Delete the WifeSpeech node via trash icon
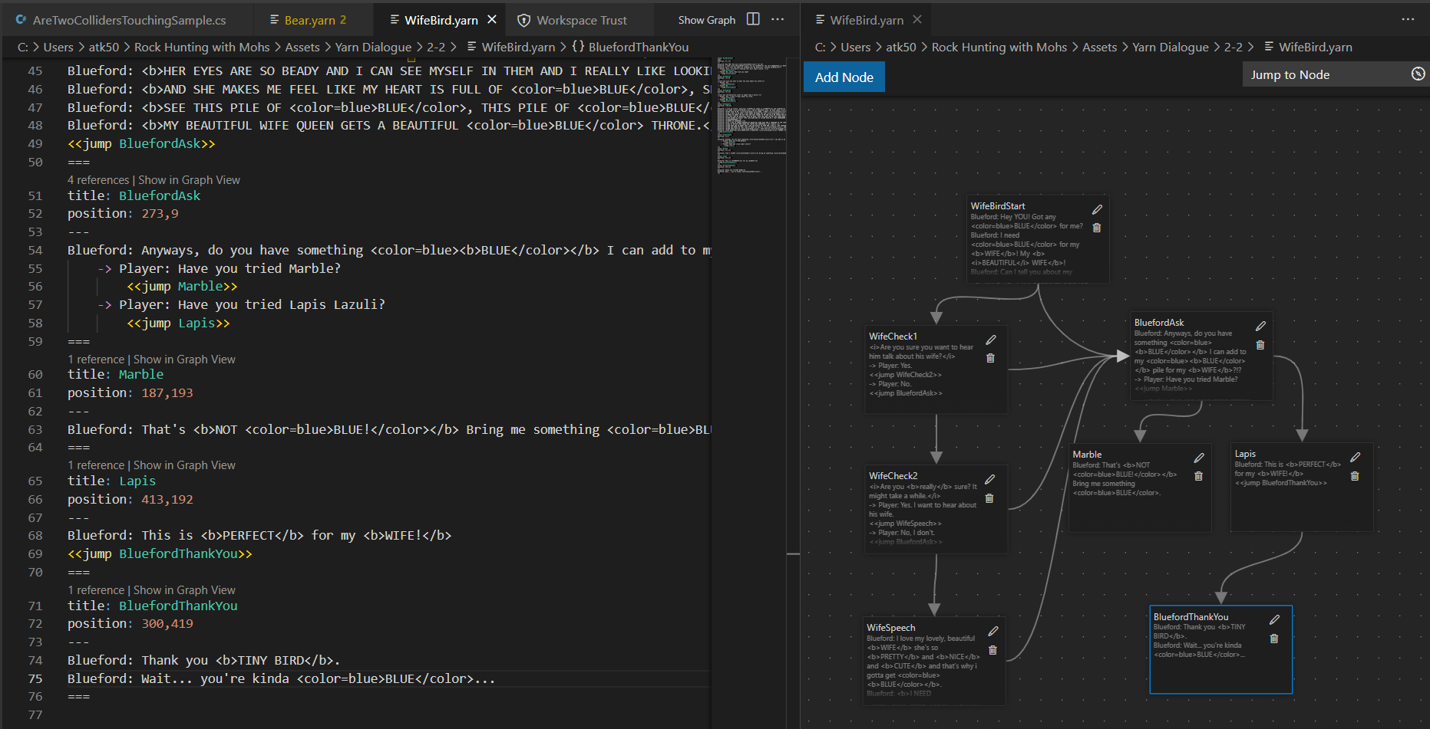 (992, 649)
